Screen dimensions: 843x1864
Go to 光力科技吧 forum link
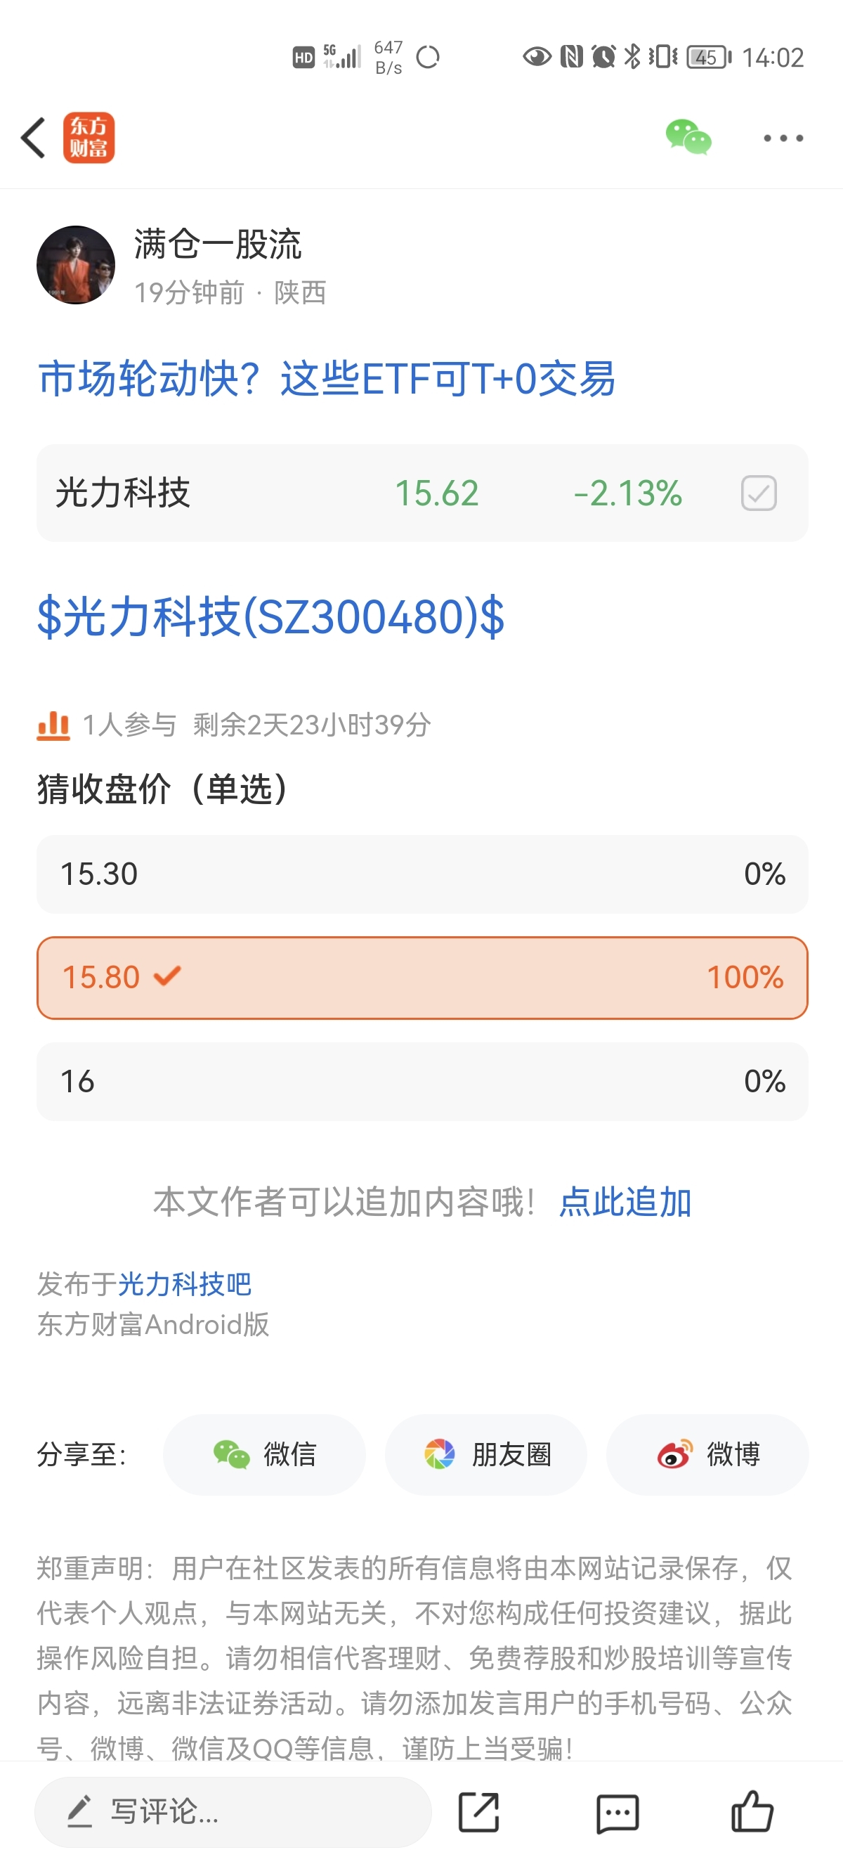[x=184, y=1284]
